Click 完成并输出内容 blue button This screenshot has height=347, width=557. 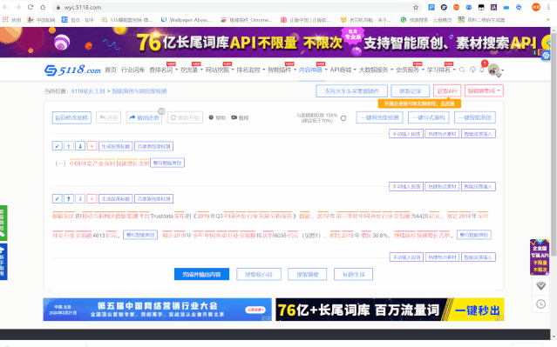pyautogui.click(x=201, y=274)
